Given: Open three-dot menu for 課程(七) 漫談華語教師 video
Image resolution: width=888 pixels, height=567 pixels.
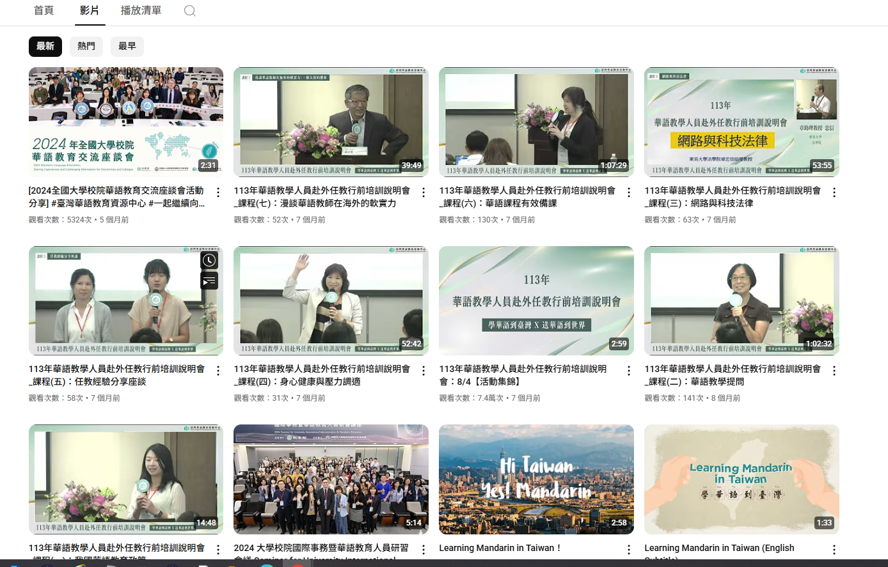Looking at the screenshot, I should click(x=424, y=192).
